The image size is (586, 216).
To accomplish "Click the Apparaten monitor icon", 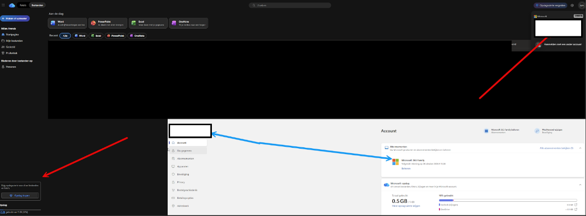I will pyautogui.click(x=173, y=166).
